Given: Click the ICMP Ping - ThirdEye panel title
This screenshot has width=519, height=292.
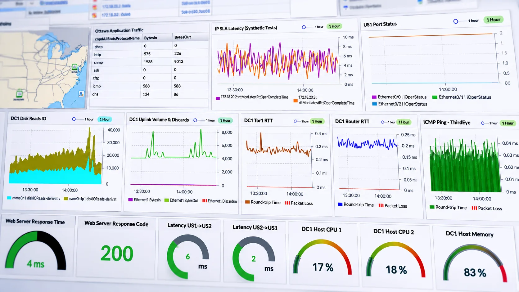Looking at the screenshot, I should [x=447, y=122].
